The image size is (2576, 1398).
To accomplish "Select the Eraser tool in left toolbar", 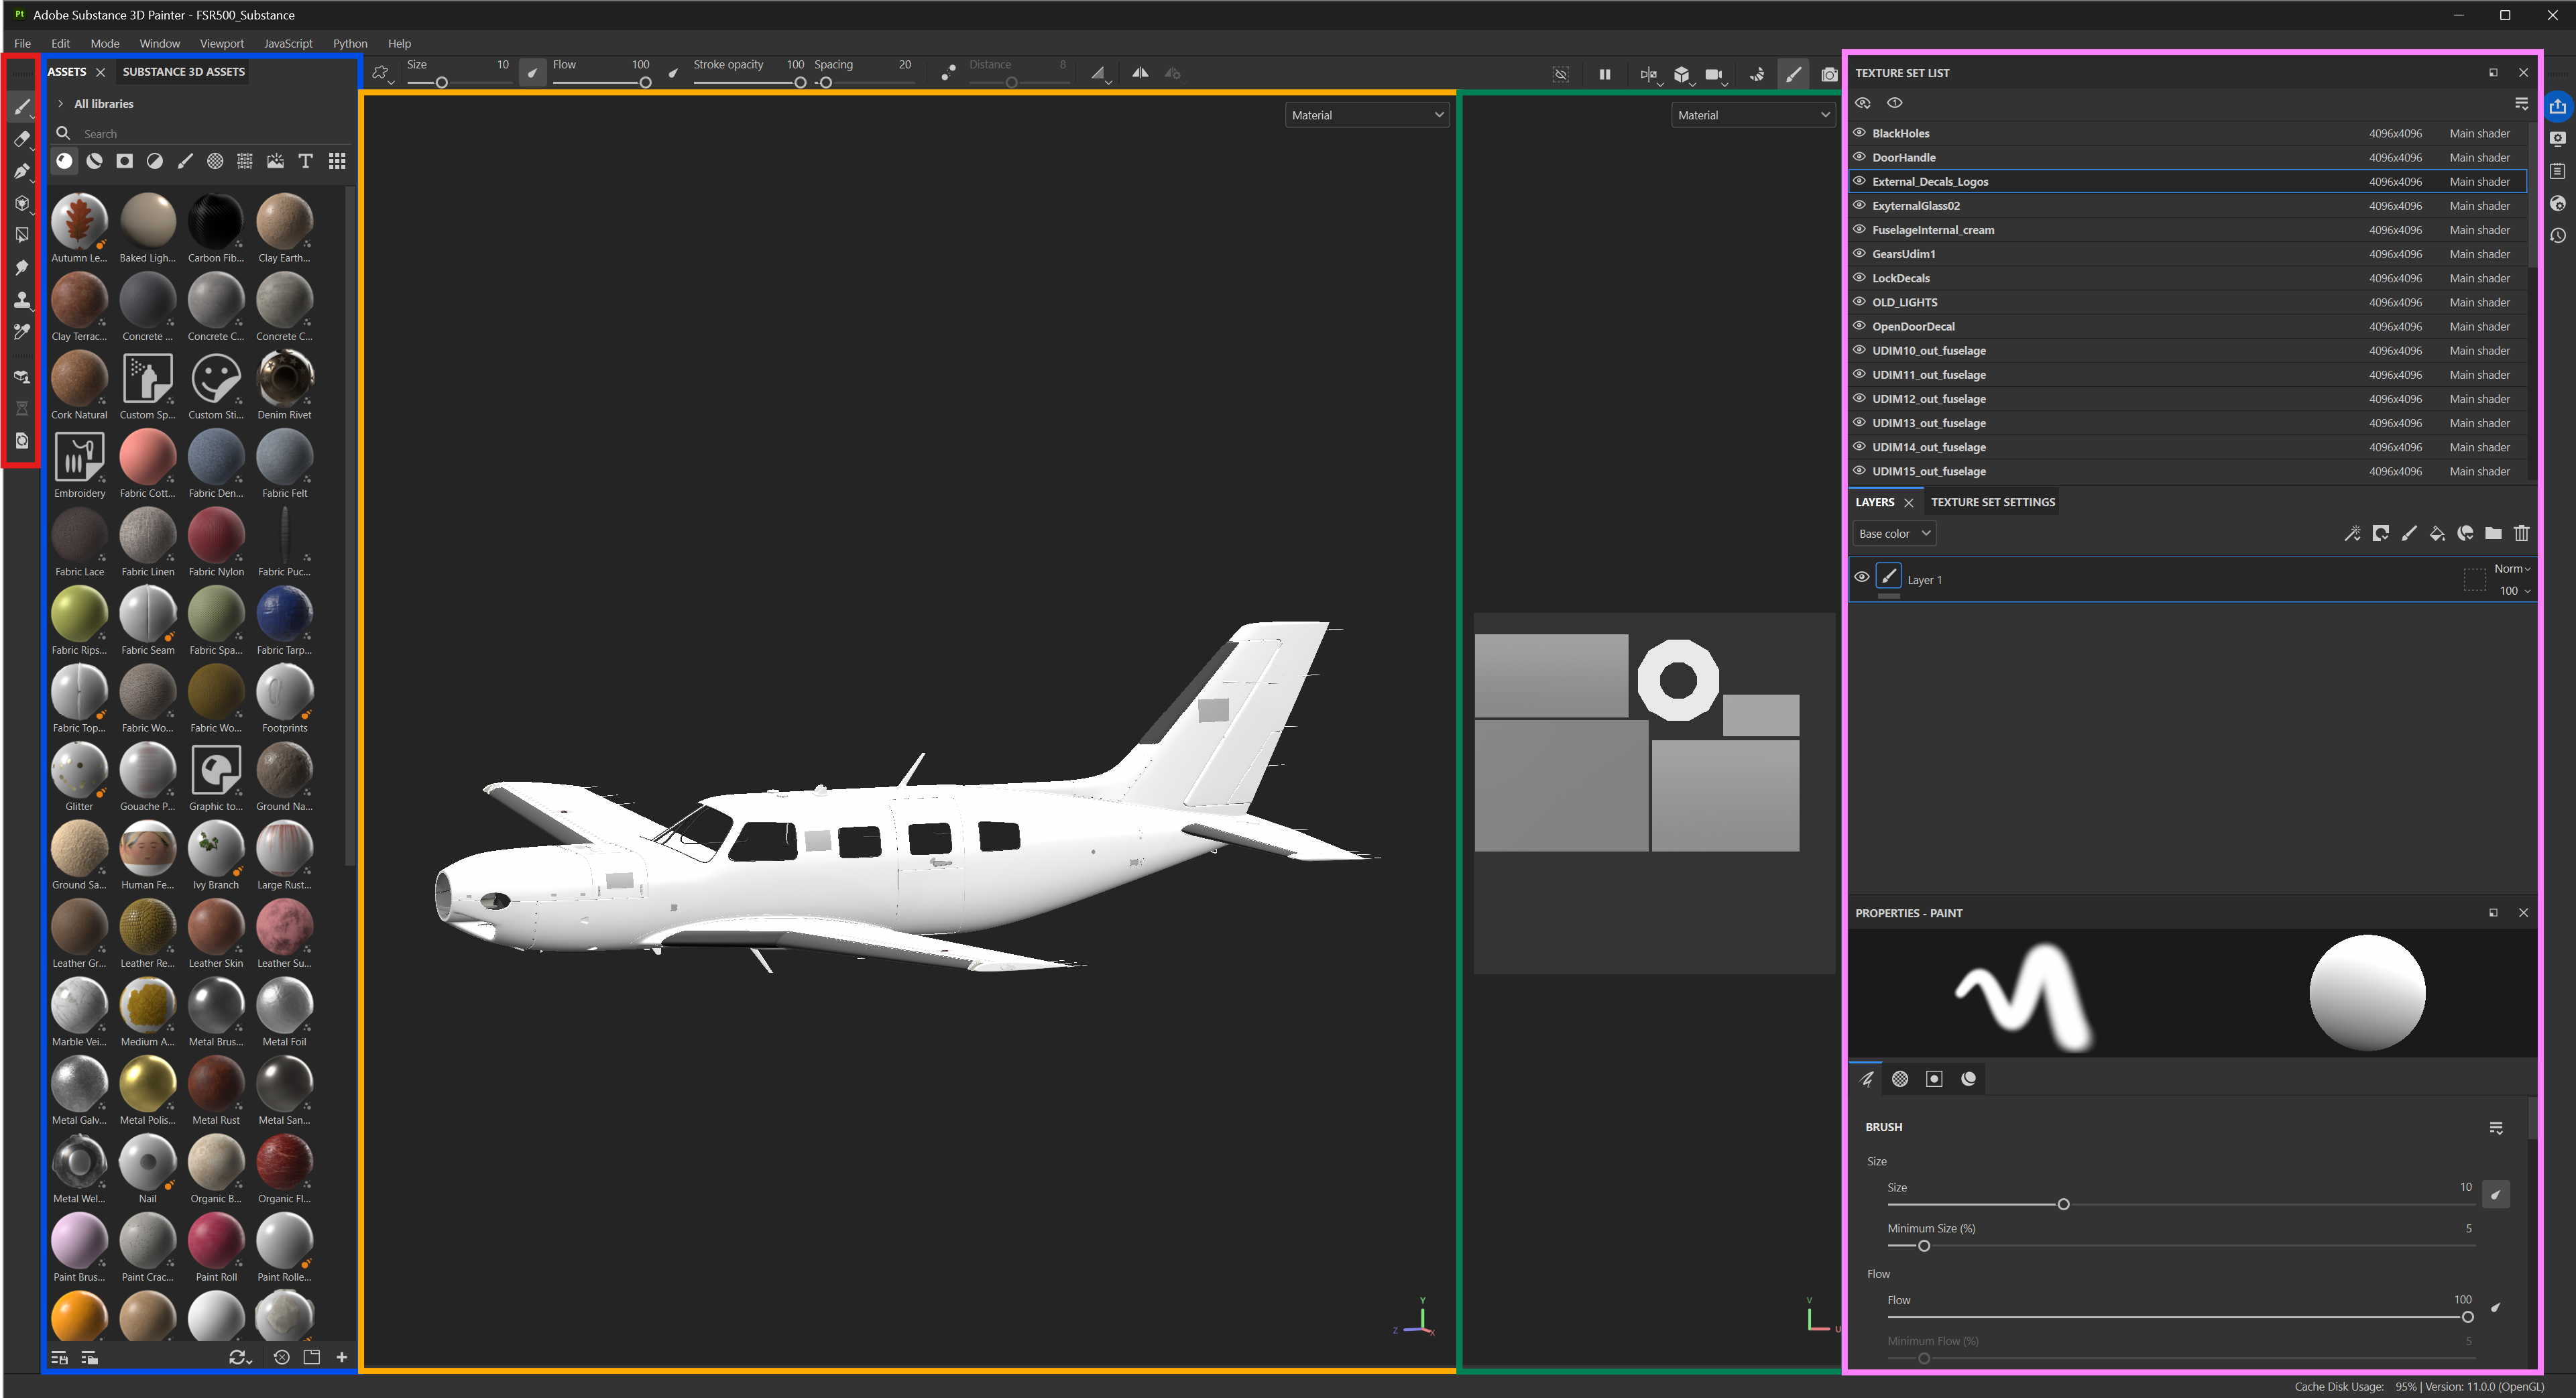I will (x=21, y=139).
